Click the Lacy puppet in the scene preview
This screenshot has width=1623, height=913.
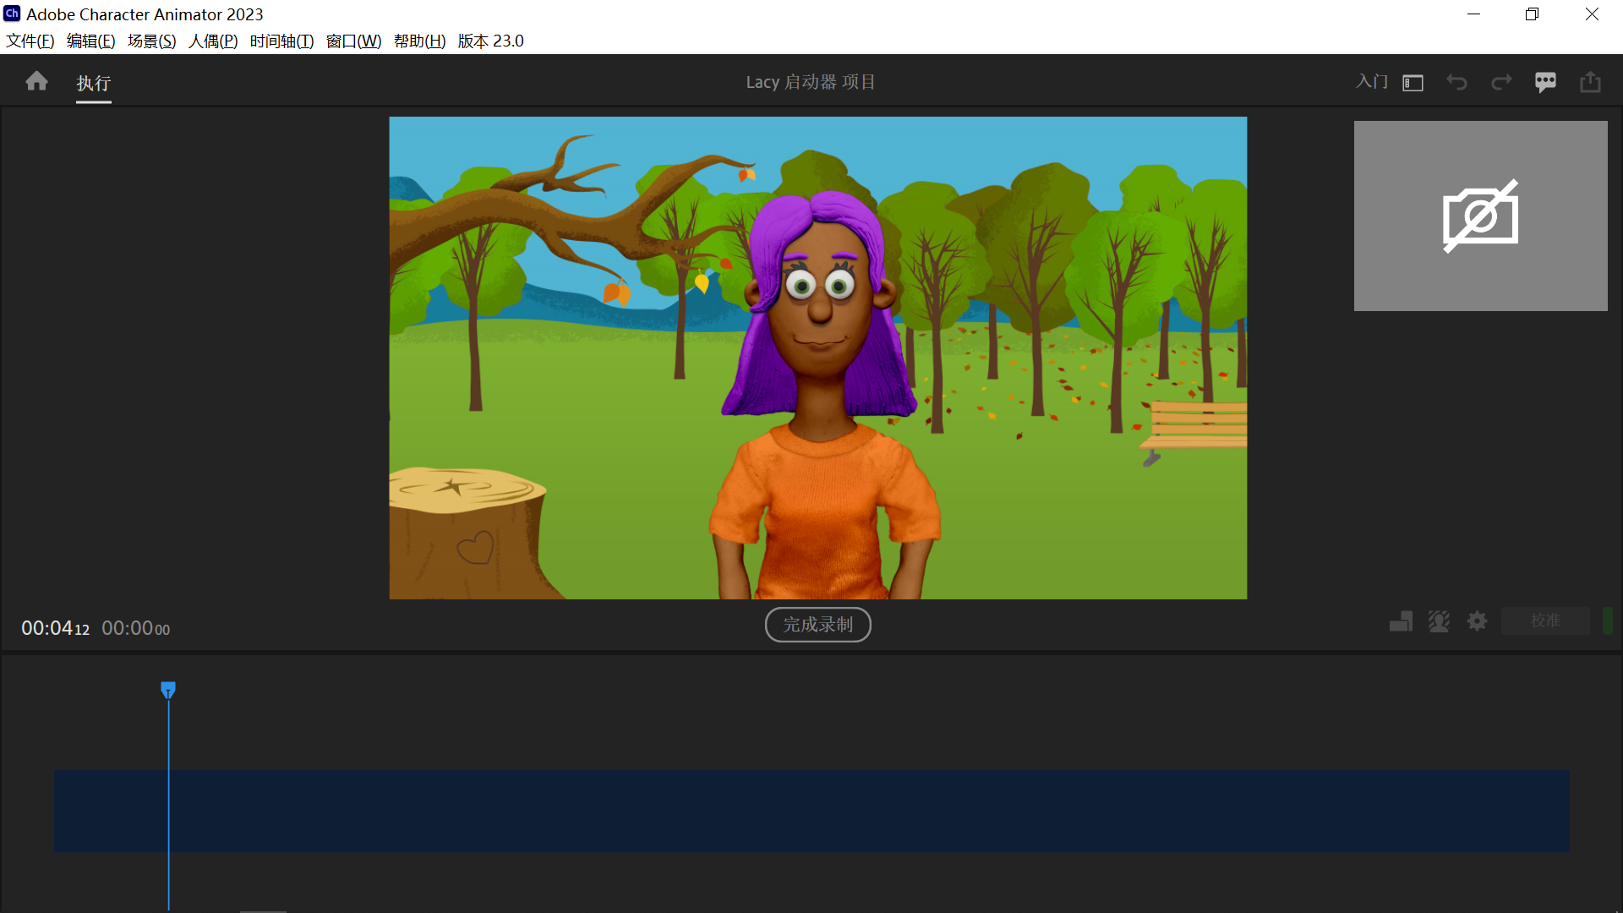[x=824, y=397]
